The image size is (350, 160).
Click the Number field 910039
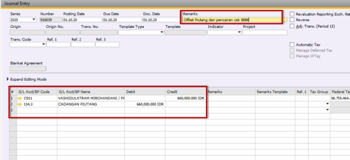(51, 20)
